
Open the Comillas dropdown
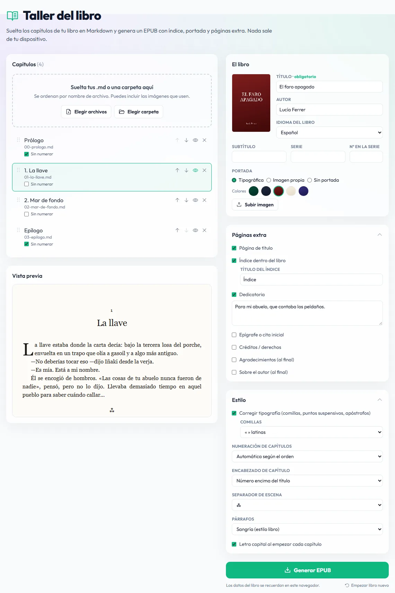(x=311, y=432)
